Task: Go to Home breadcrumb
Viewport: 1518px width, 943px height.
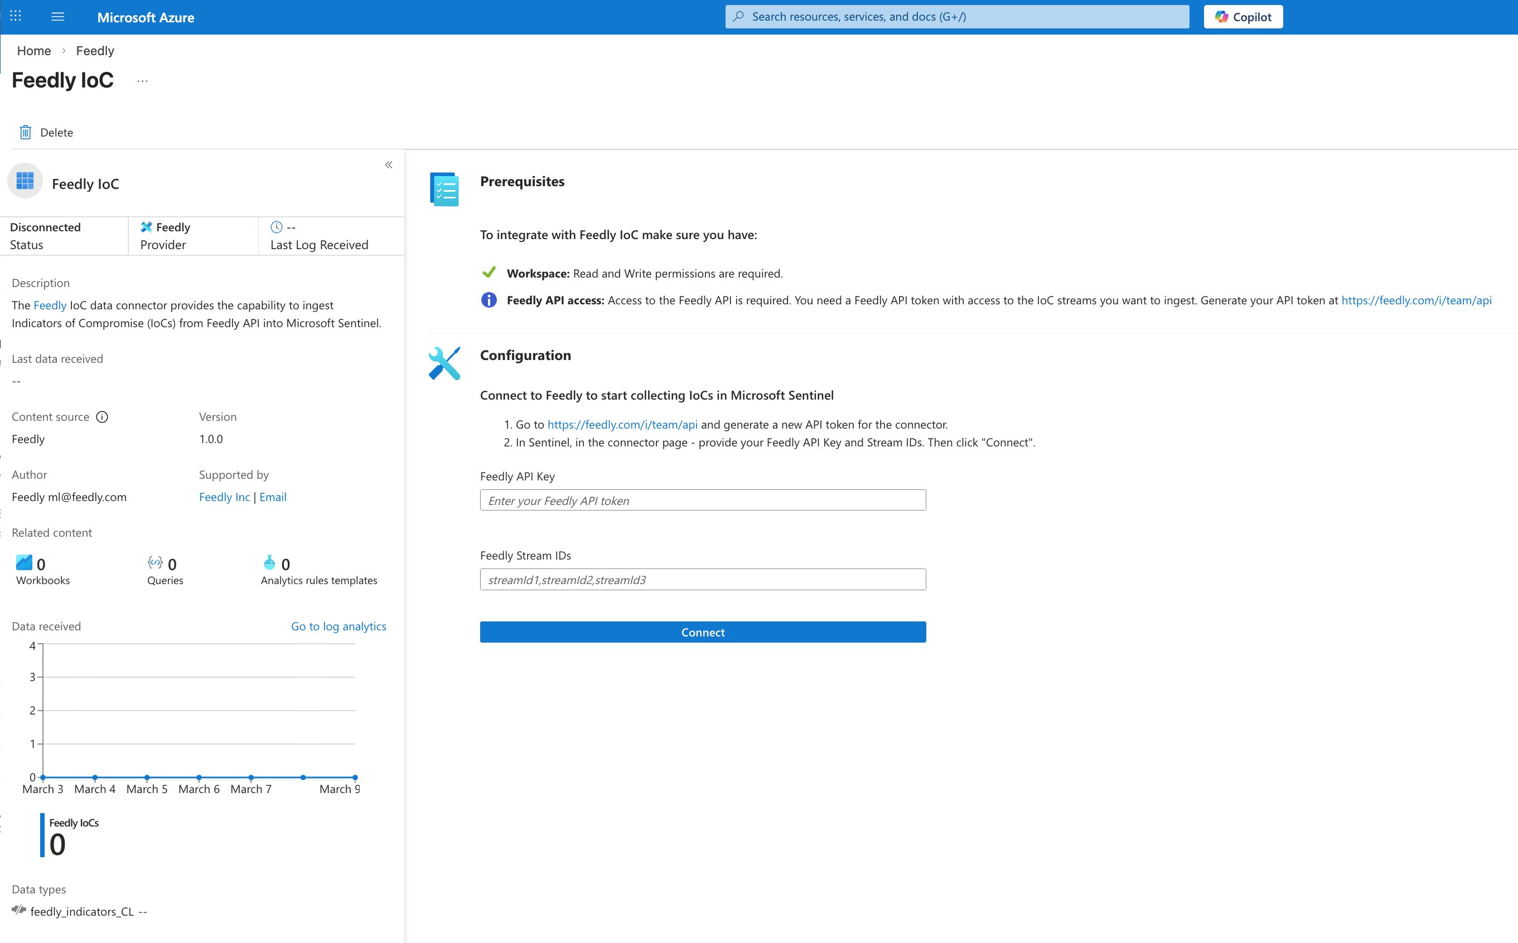Action: pyautogui.click(x=33, y=51)
